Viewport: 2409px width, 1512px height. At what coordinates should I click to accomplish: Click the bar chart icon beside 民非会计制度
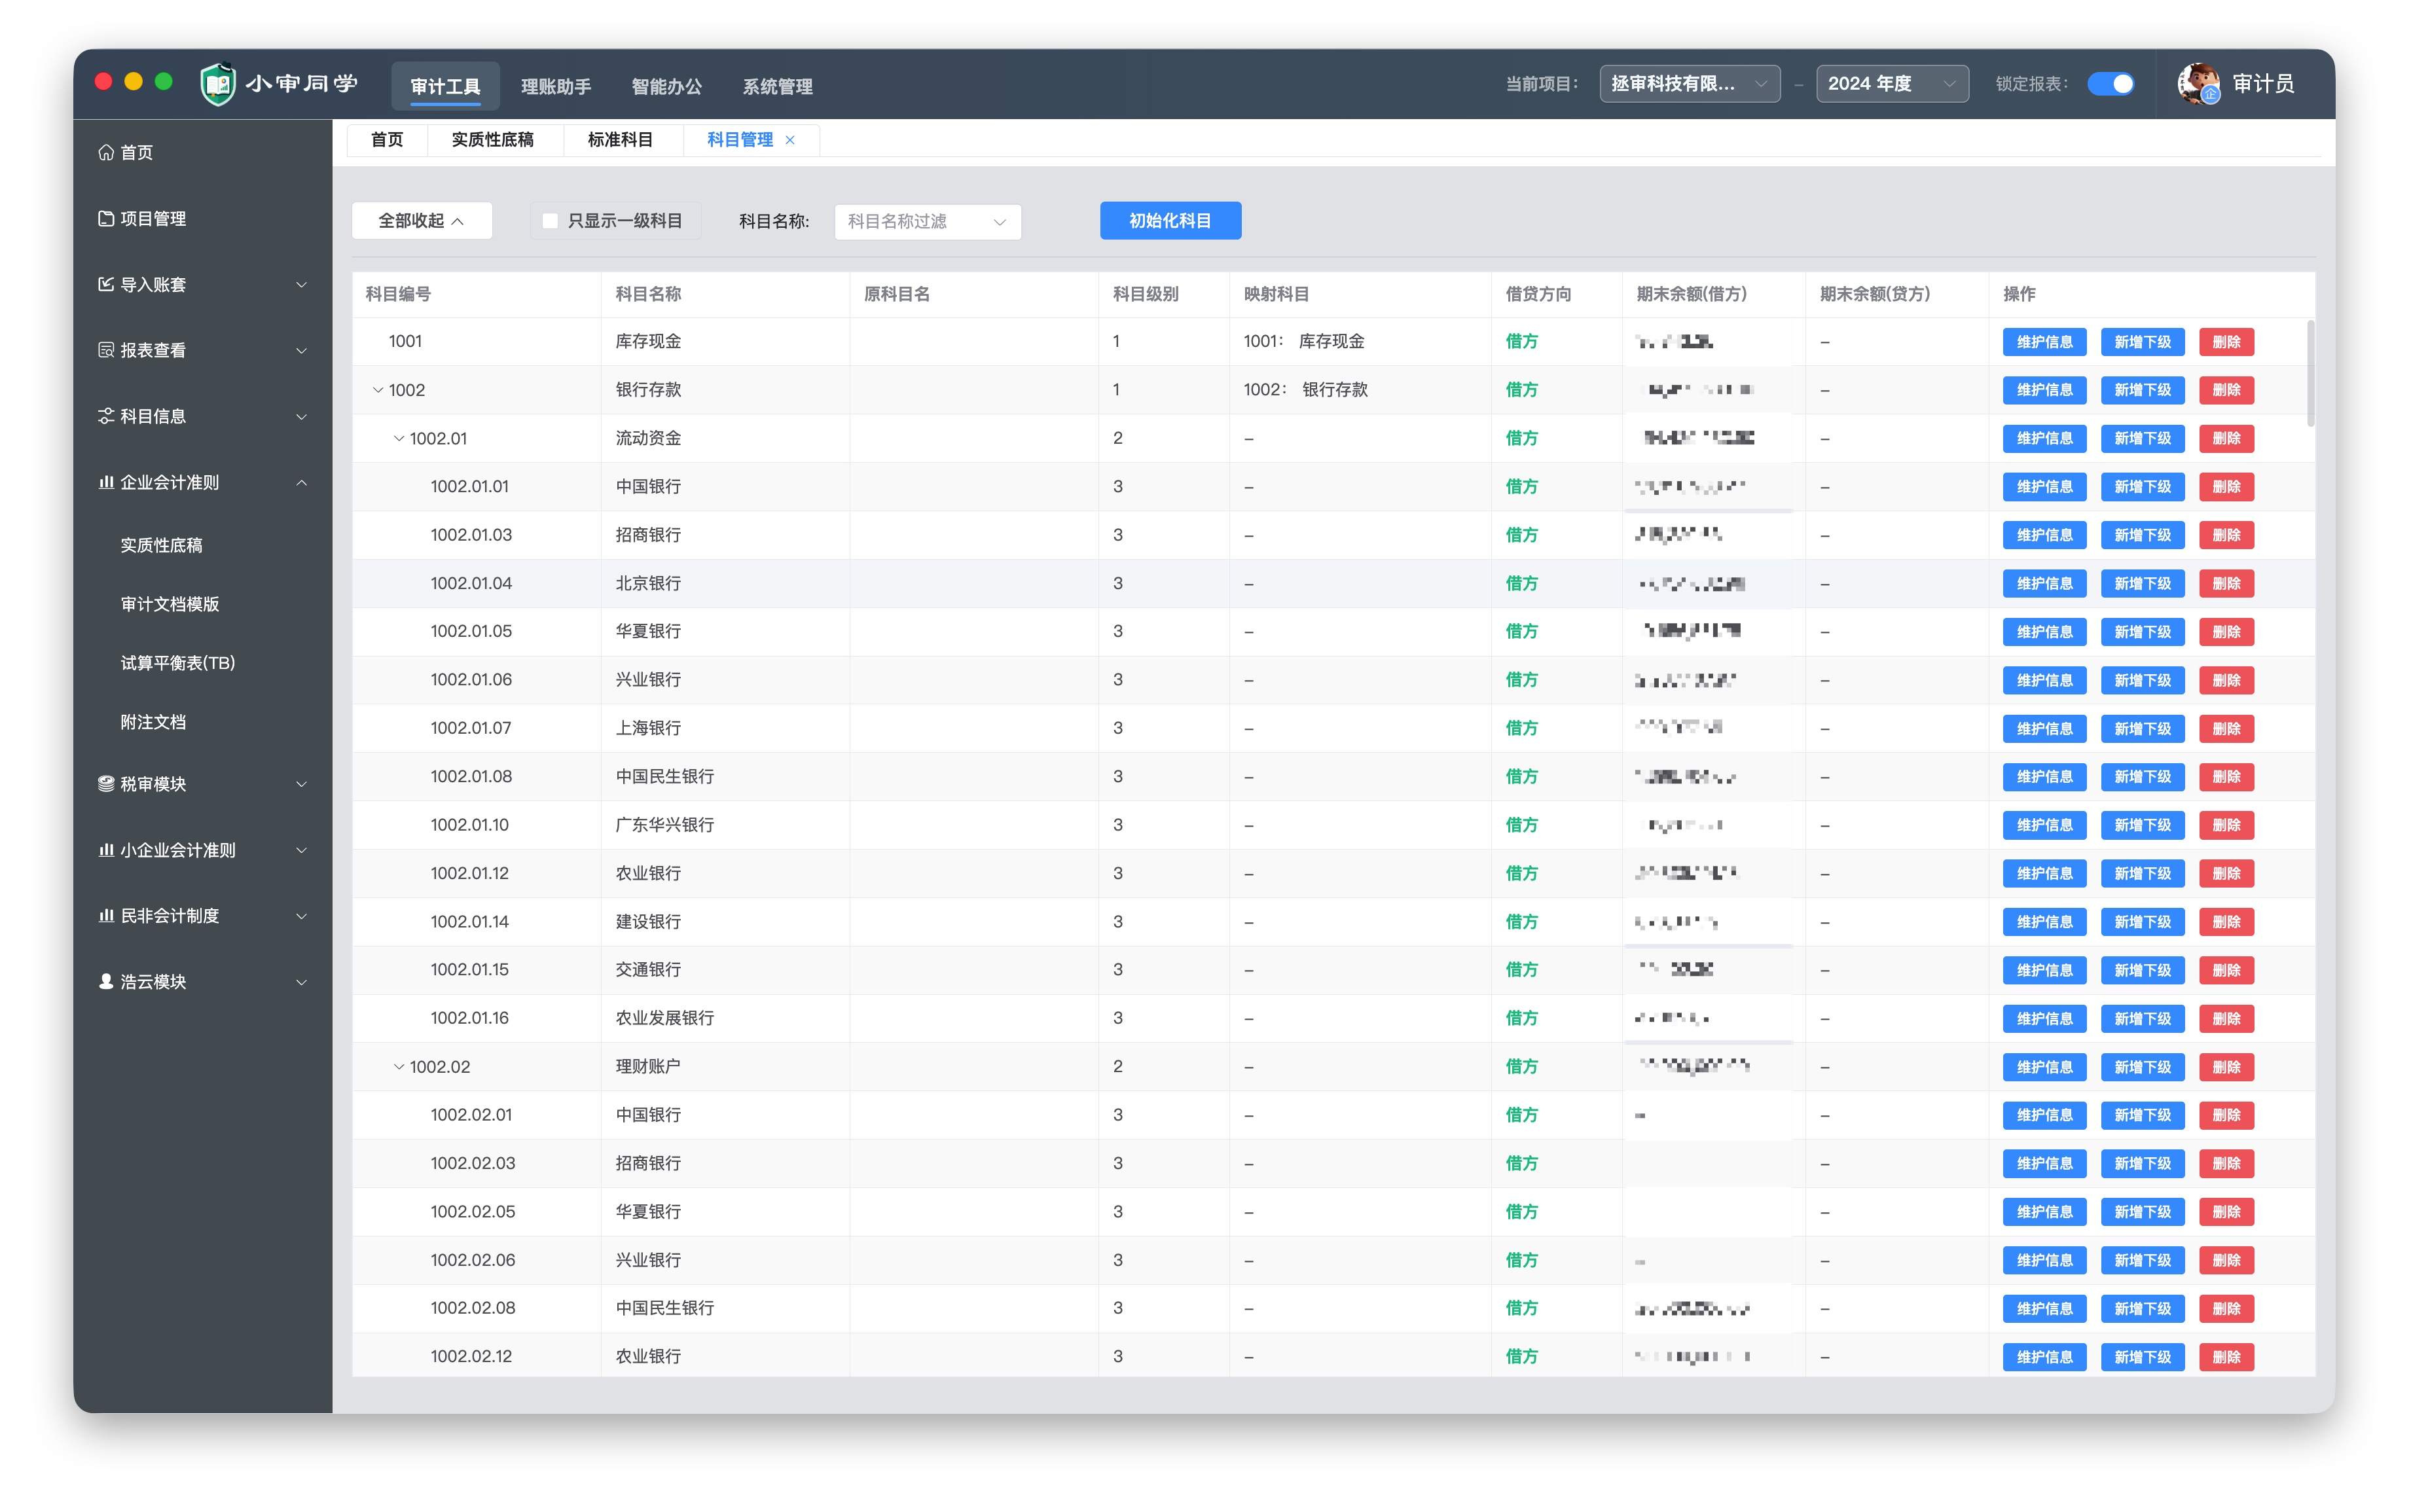point(106,915)
